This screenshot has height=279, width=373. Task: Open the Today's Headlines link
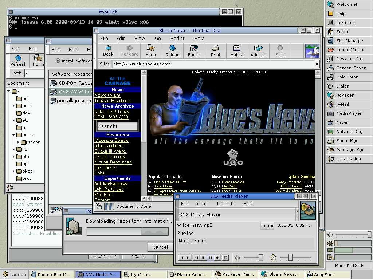point(113,101)
